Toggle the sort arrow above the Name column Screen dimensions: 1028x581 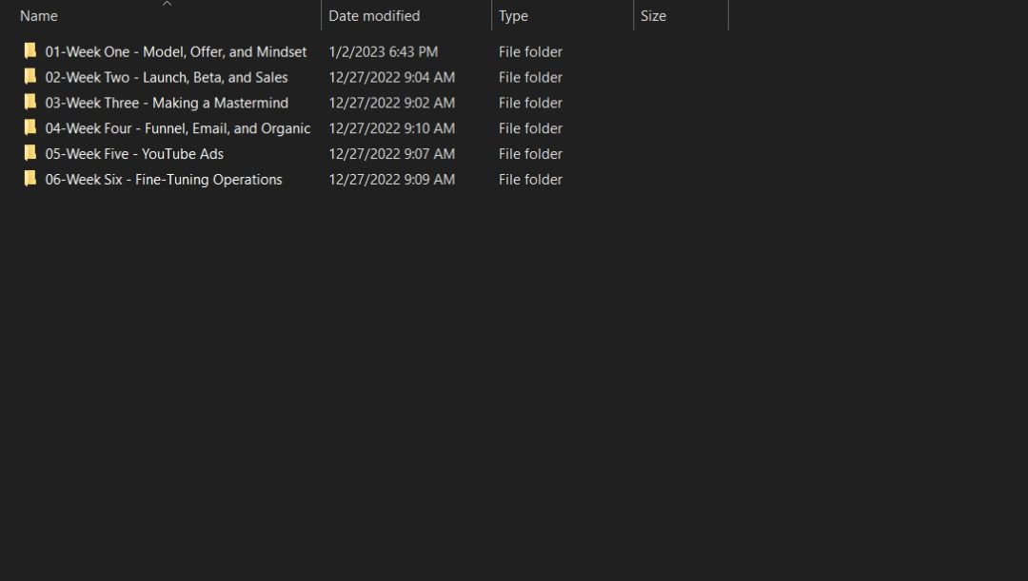(168, 4)
